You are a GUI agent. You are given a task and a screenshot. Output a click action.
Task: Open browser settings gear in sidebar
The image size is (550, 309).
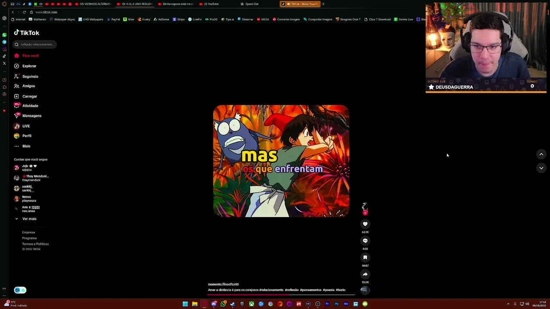pyautogui.click(x=4, y=94)
